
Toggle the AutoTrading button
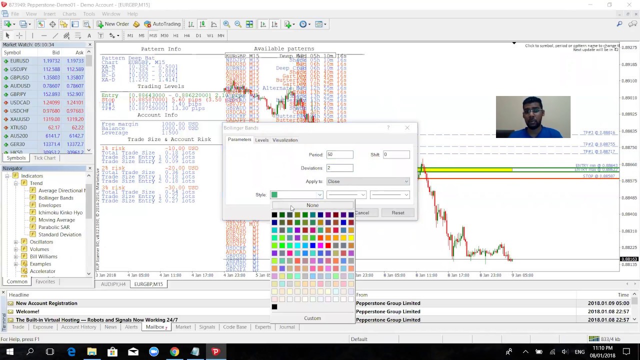[x=162, y=24]
